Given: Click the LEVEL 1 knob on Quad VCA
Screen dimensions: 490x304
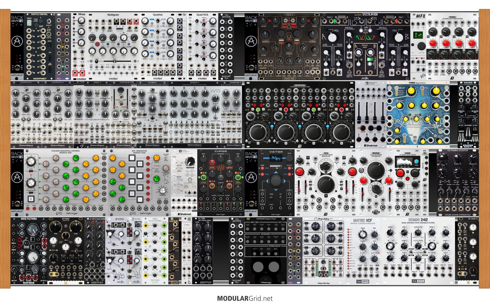Looking at the screenshot, I should 213,21.
